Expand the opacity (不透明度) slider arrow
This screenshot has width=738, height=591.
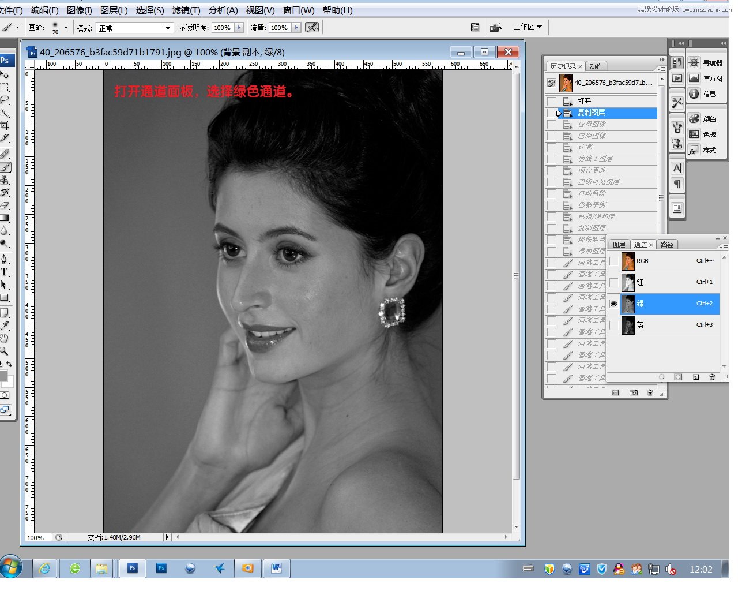pos(239,28)
